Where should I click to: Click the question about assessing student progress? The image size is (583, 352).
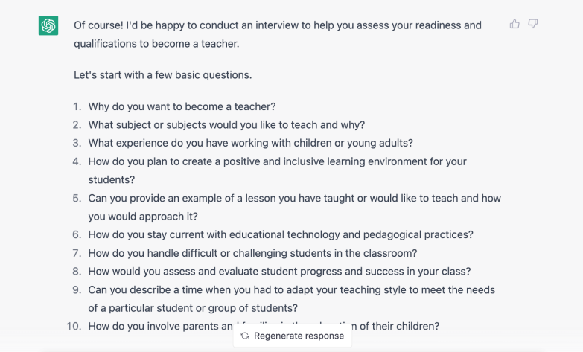(279, 272)
